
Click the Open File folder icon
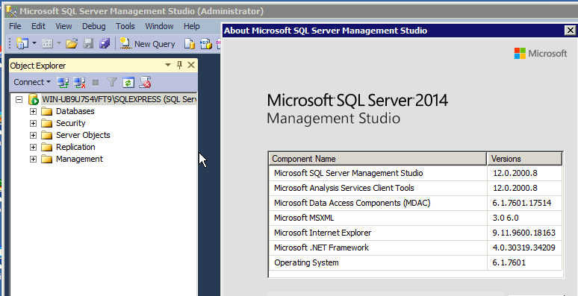pyautogui.click(x=72, y=44)
